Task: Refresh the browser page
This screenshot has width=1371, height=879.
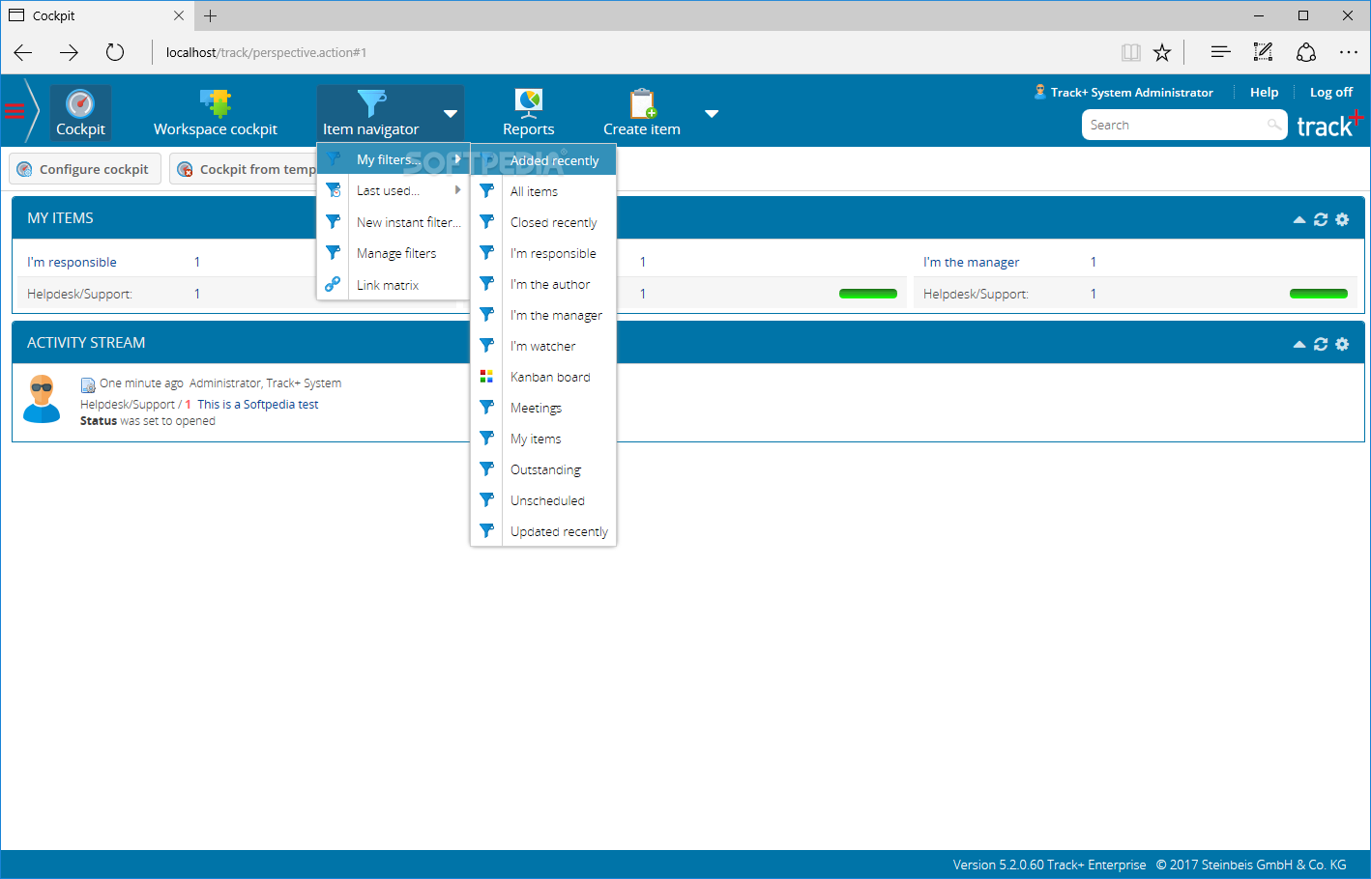Action: [115, 52]
